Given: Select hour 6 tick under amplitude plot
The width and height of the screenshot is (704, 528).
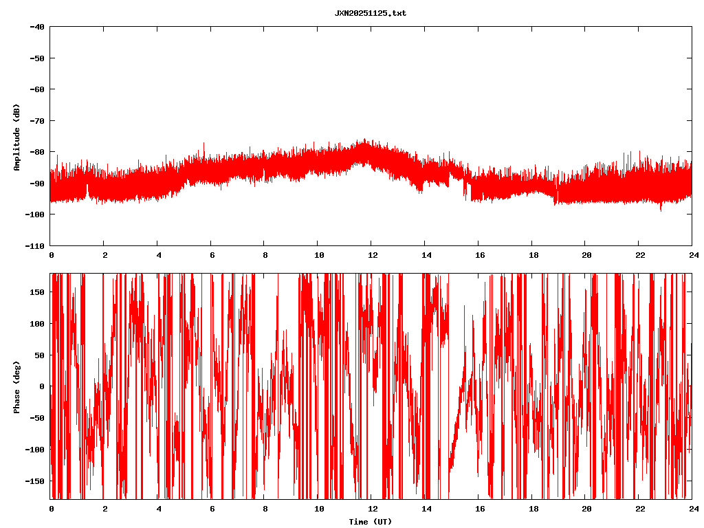Looking at the screenshot, I should click(x=211, y=254).
